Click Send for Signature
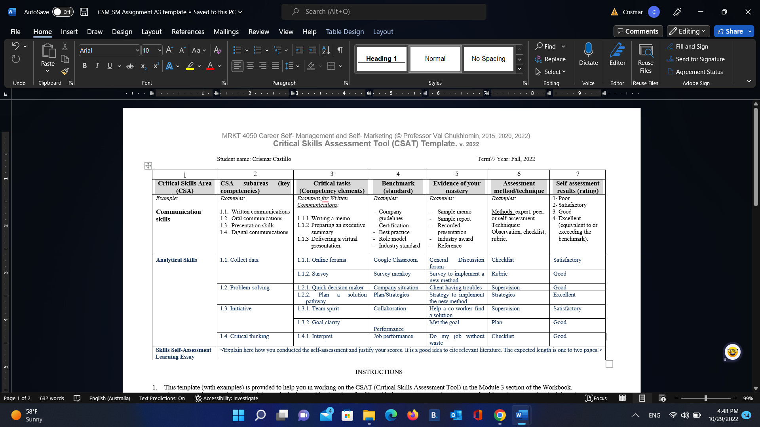The height and width of the screenshot is (427, 760). (699, 59)
